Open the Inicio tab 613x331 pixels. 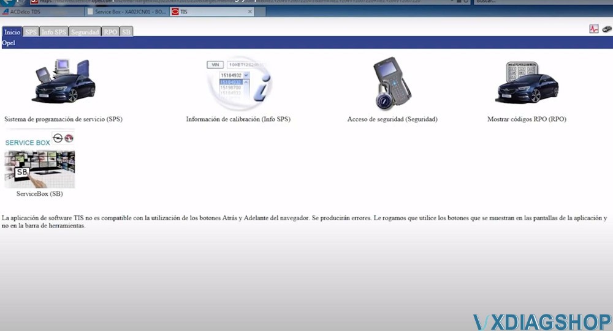pos(12,32)
